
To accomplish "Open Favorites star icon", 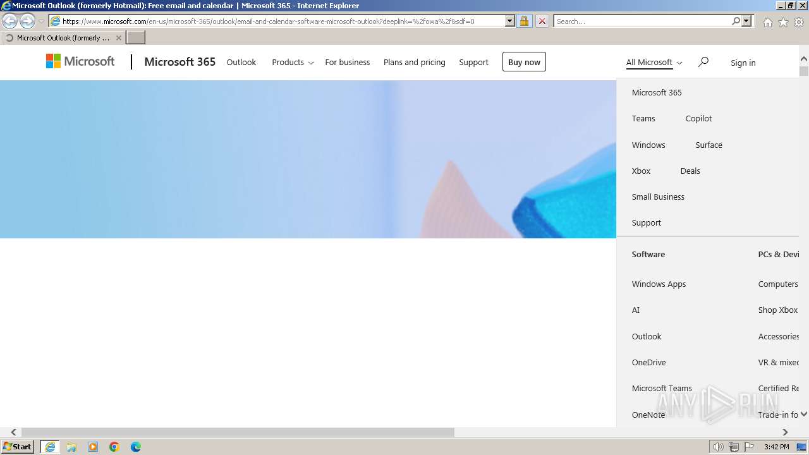I will point(783,22).
